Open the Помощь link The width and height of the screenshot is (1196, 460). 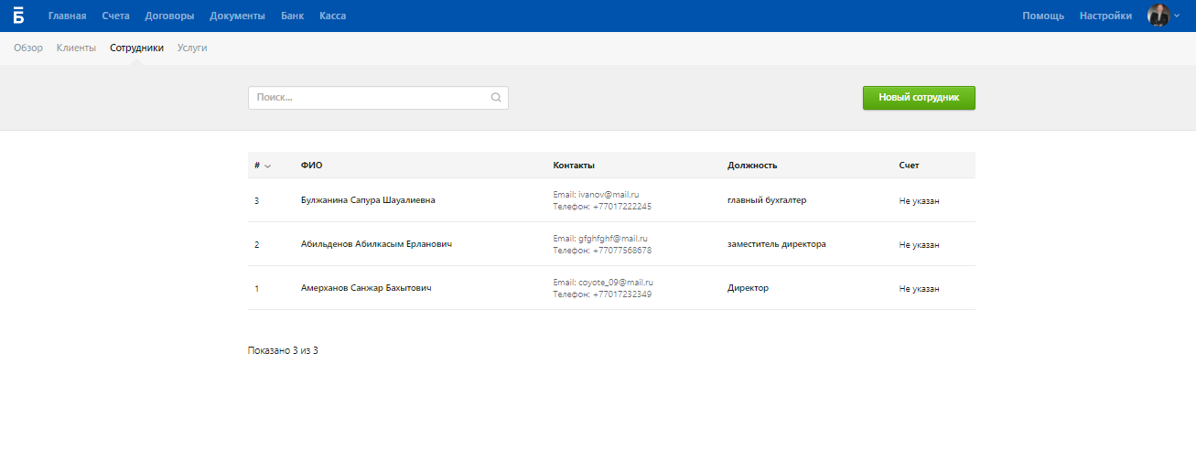point(1043,16)
